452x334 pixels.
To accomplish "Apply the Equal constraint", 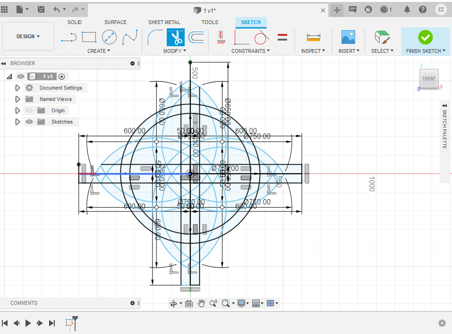I will pyautogui.click(x=282, y=37).
